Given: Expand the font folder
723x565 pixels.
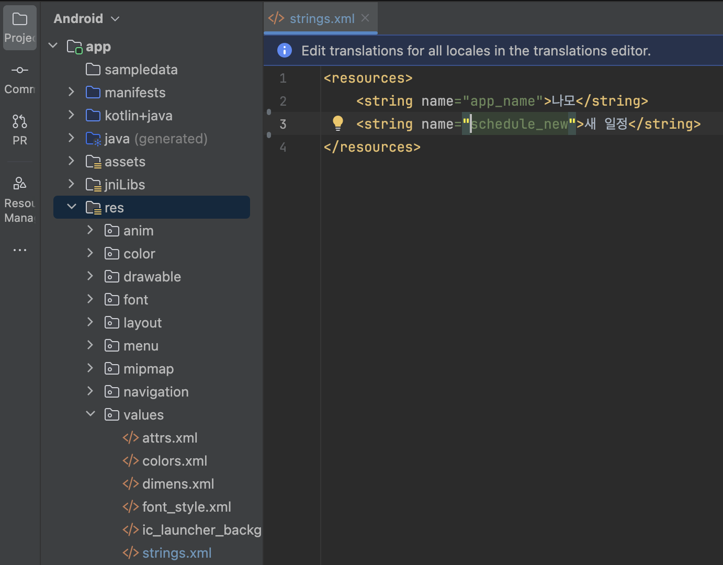Looking at the screenshot, I should [91, 299].
